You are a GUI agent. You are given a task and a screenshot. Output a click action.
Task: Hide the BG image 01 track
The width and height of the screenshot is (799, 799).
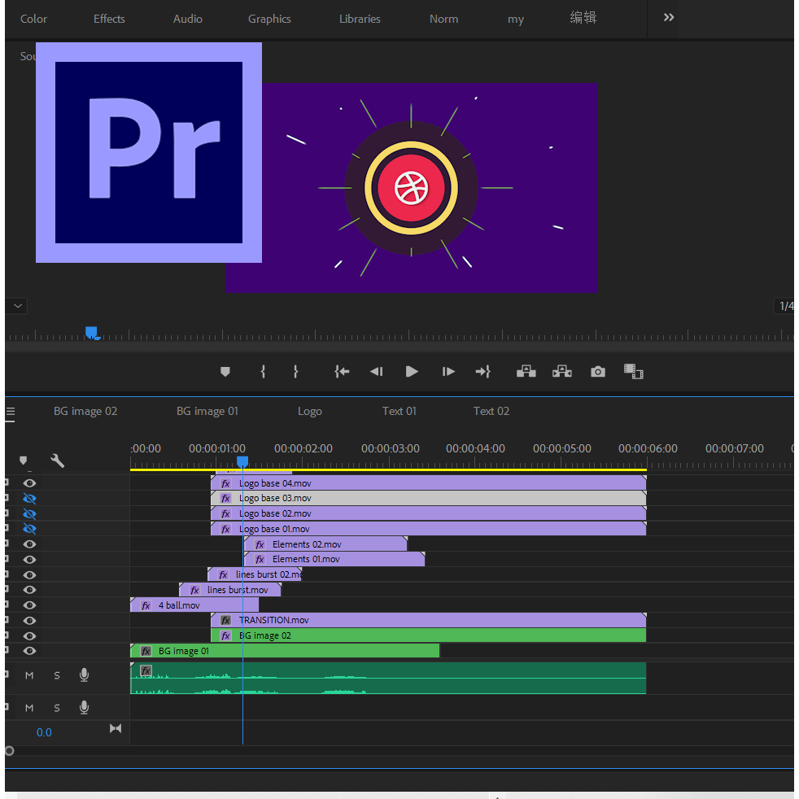click(x=29, y=651)
